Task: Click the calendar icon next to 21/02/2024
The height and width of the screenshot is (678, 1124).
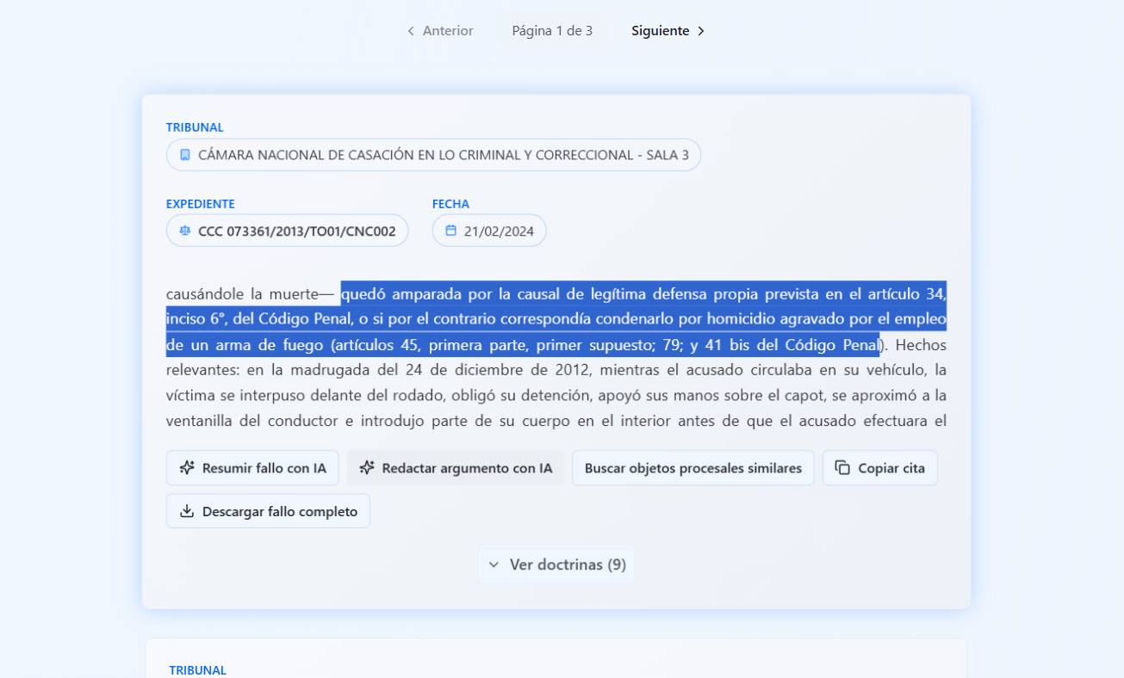Action: coord(450,231)
